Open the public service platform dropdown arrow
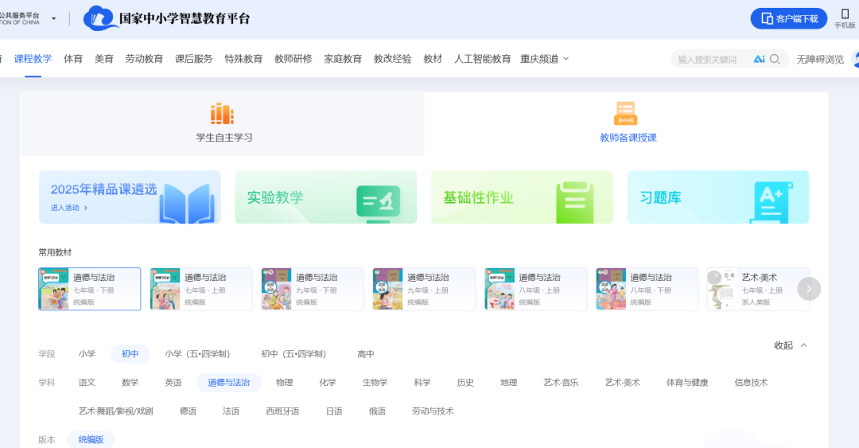Viewport: 859px width, 448px height. [54, 18]
